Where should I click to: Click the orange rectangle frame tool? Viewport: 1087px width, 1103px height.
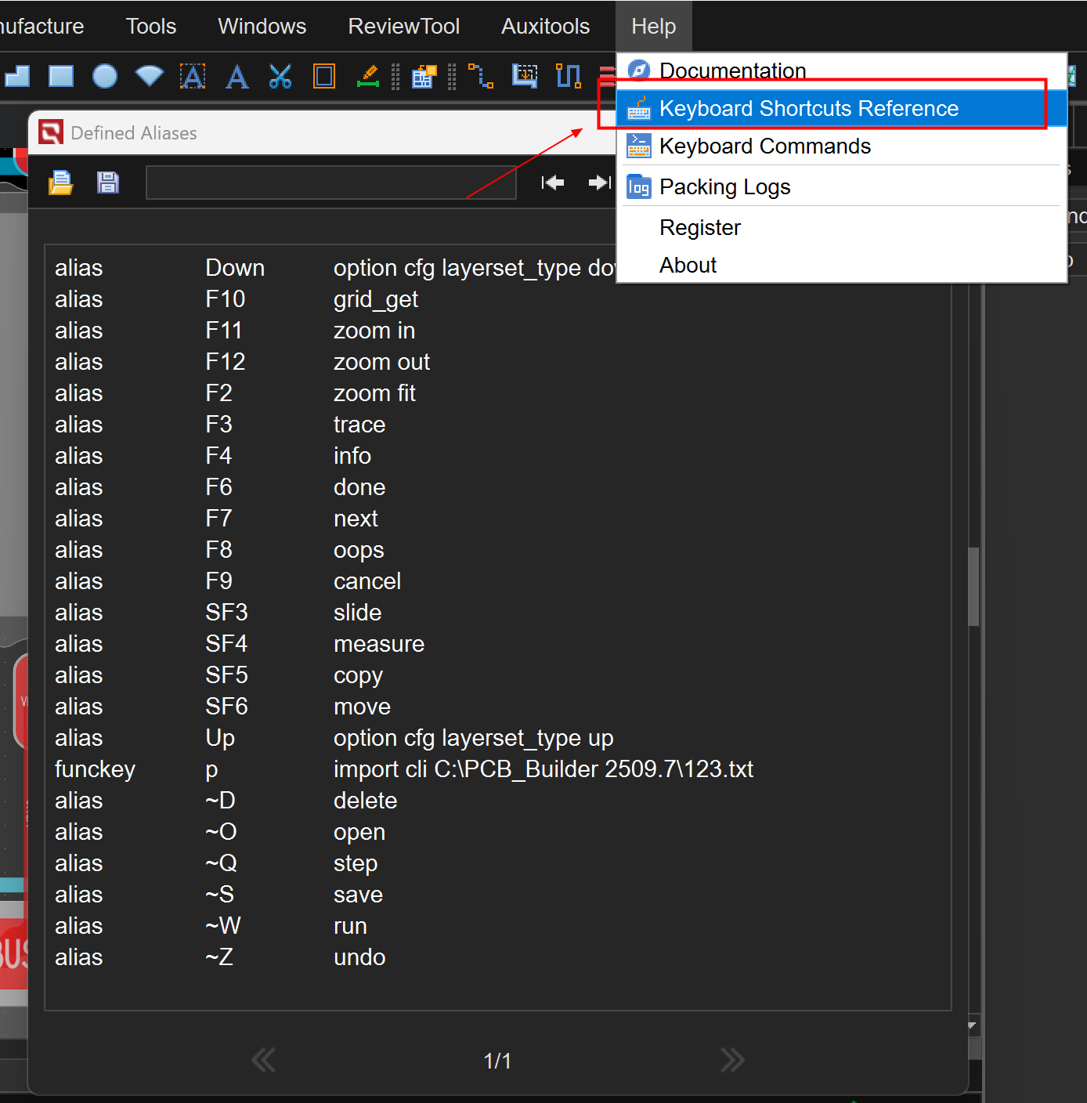(323, 76)
